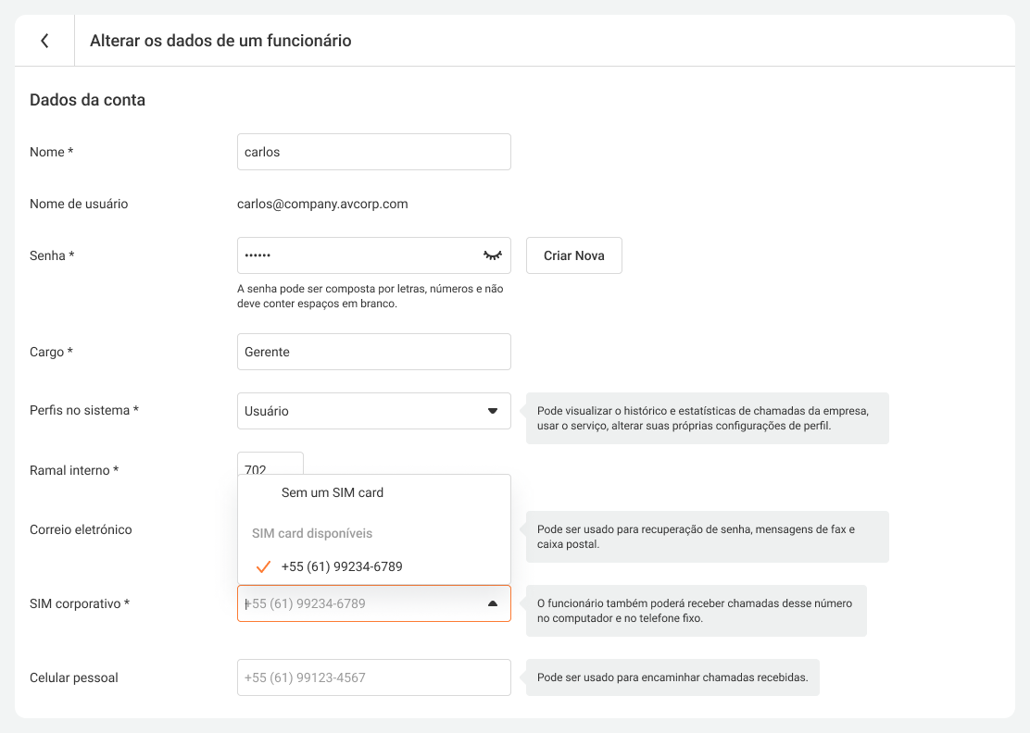Click the page title Alterar os dados de um funcionário
1030x733 pixels.
(220, 41)
